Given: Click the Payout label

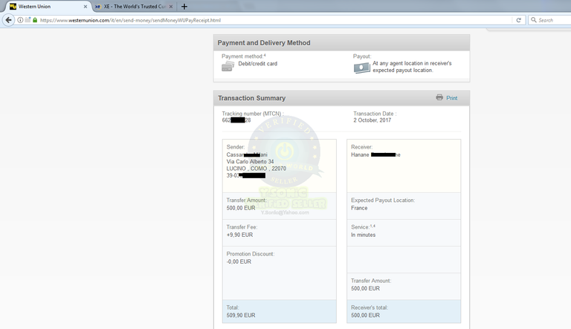Looking at the screenshot, I should (362, 56).
